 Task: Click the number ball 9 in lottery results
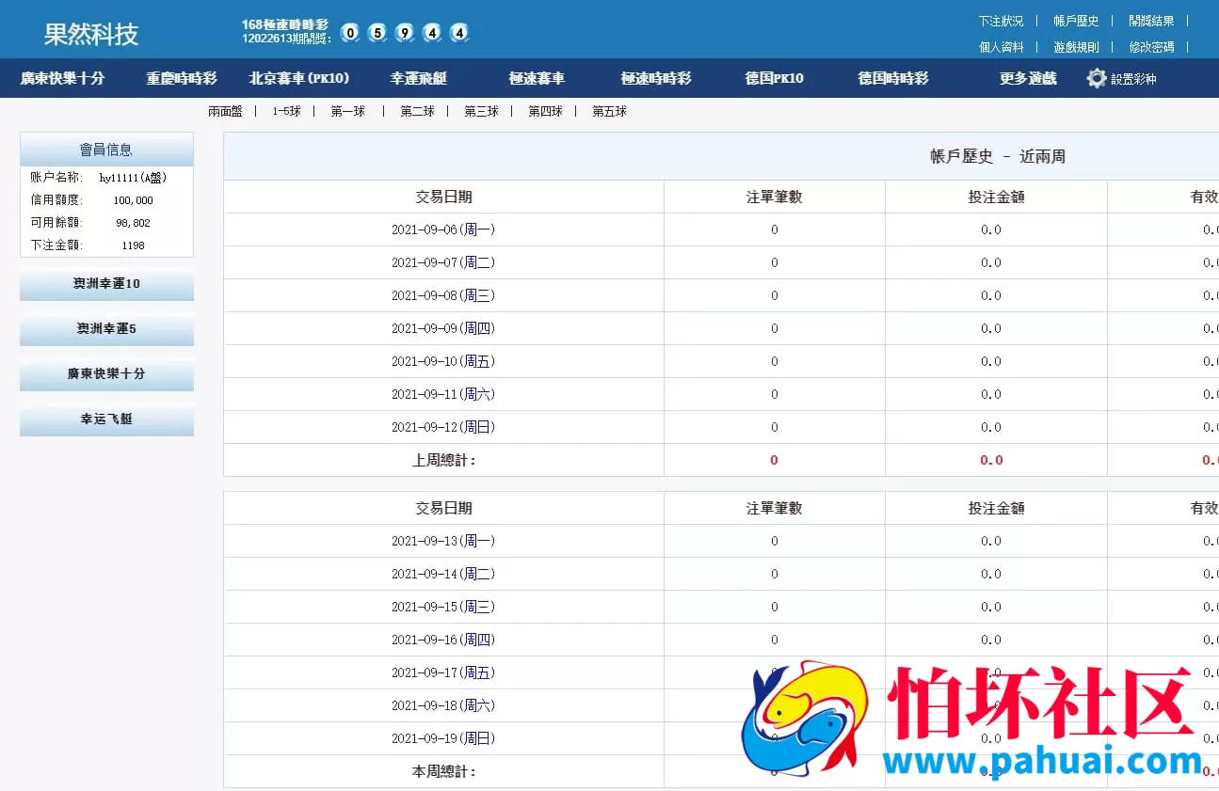404,32
